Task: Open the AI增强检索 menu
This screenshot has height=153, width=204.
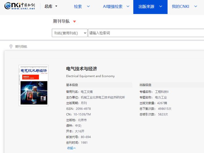Action: tap(113, 7)
